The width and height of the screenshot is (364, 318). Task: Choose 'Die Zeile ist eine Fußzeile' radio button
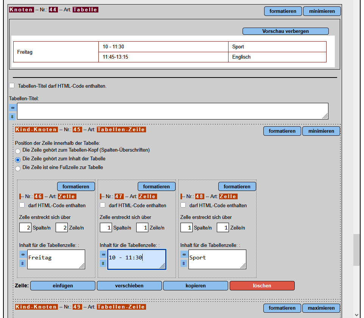pos(18,168)
